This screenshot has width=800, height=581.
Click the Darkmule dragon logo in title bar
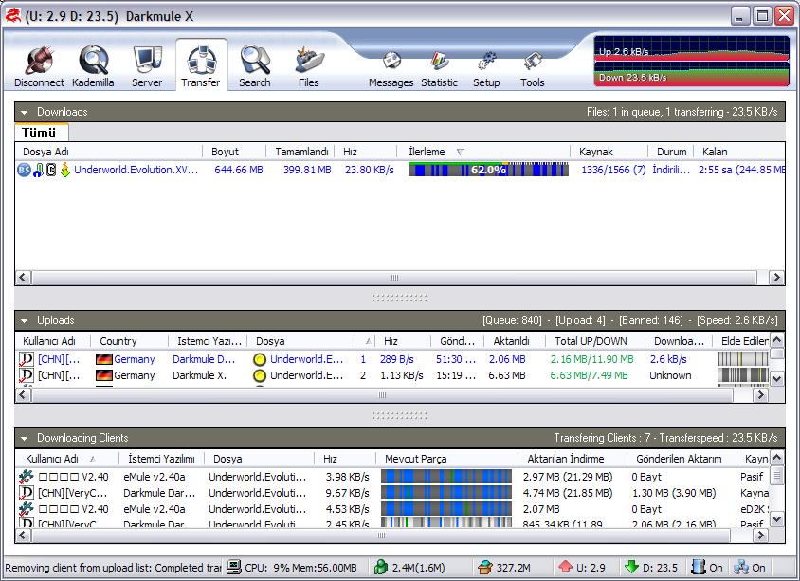click(12, 16)
